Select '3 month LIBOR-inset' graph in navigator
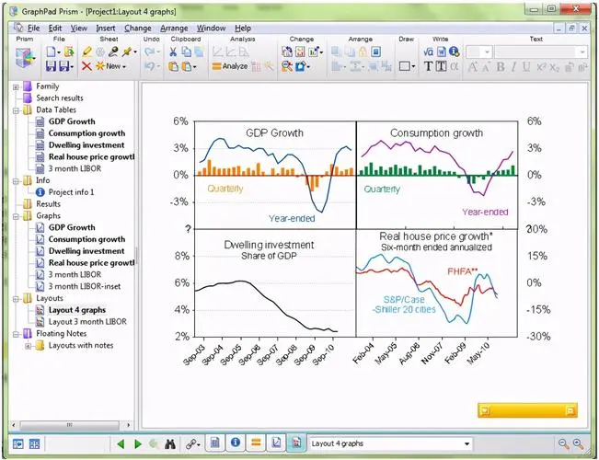599x460 pixels. click(87, 287)
